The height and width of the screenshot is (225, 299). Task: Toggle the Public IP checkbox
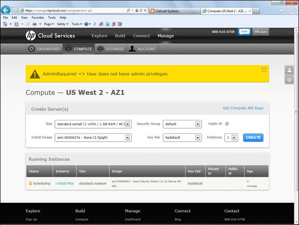point(227,124)
